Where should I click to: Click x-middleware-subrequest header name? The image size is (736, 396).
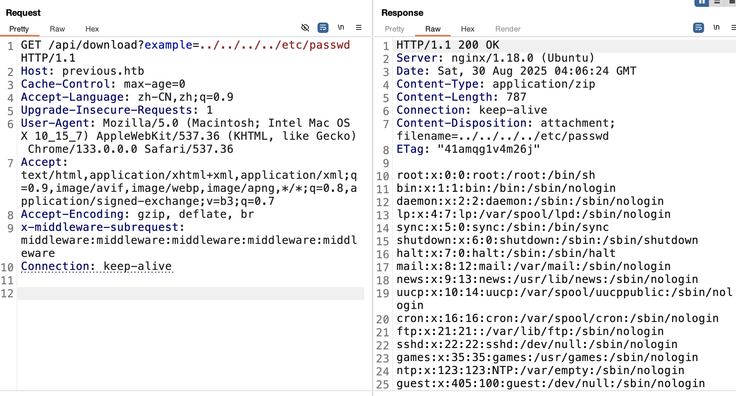pyautogui.click(x=100, y=227)
